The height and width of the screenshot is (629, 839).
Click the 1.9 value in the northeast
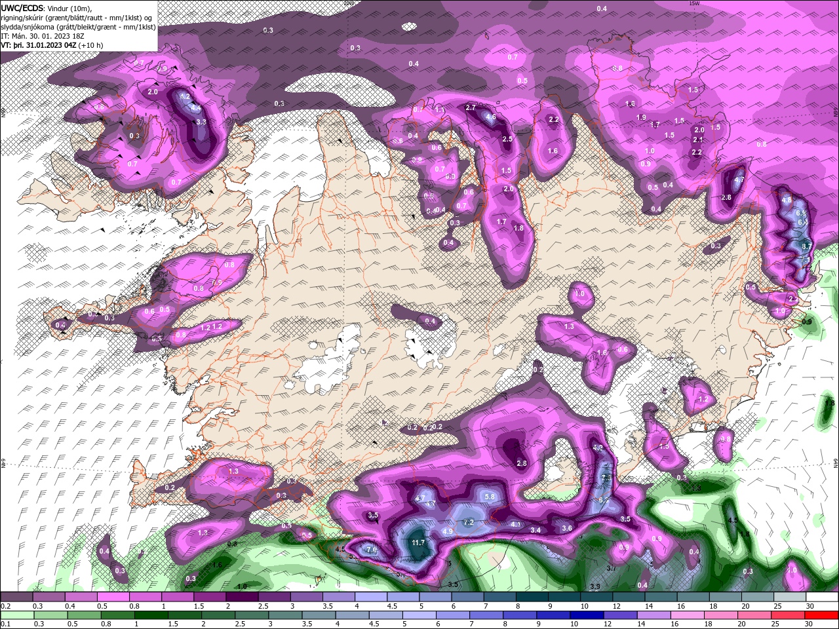(x=641, y=117)
